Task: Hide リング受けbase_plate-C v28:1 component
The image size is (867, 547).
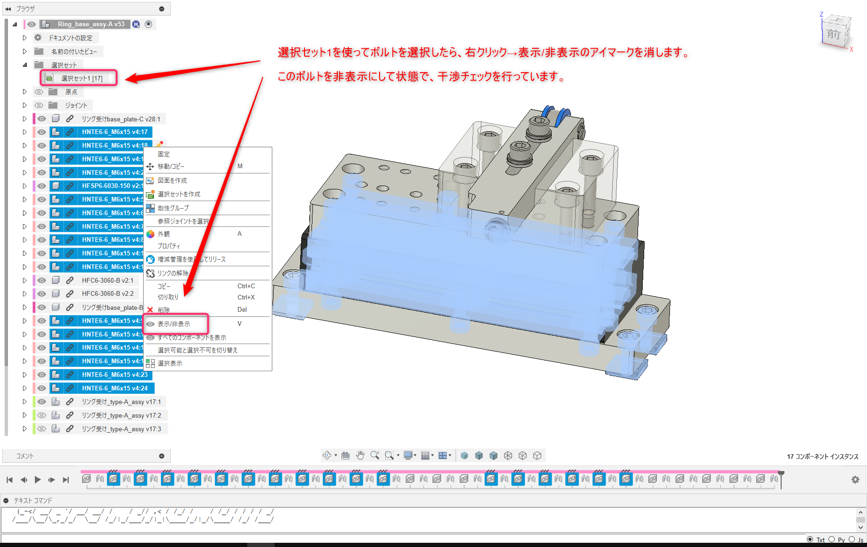Action: (x=42, y=119)
